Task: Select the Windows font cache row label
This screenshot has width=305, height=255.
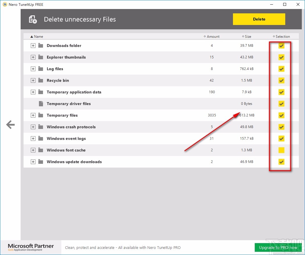Action: [x=66, y=150]
